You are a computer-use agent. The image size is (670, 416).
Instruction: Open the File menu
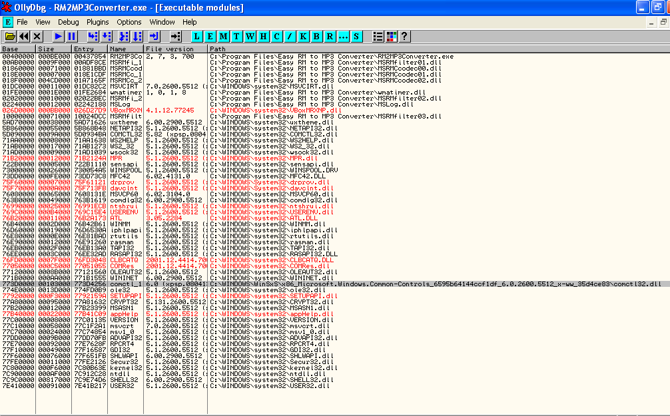[x=22, y=22]
